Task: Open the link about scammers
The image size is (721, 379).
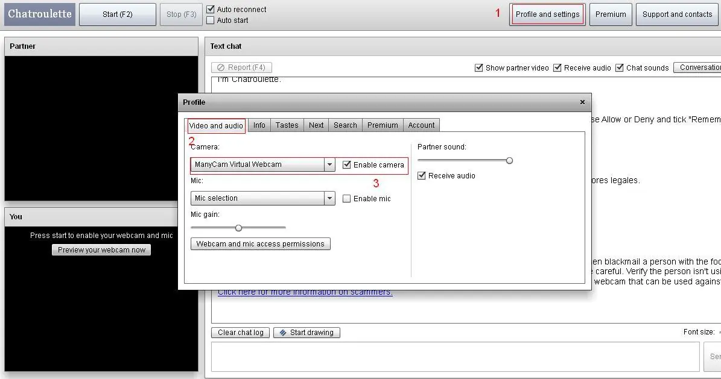Action: [x=305, y=292]
